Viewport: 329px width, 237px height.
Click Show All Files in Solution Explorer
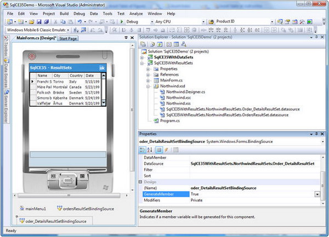153,44
